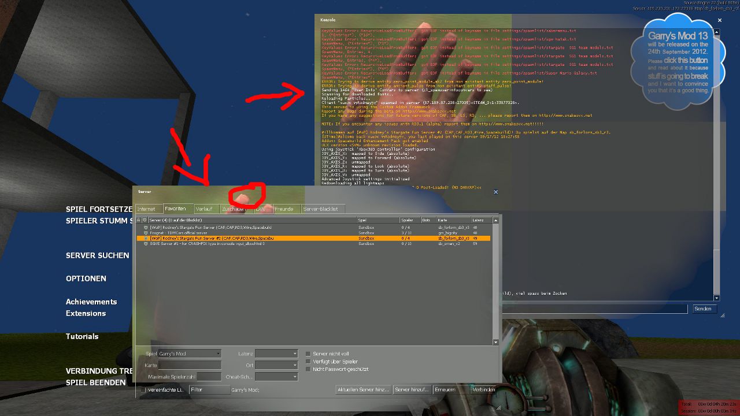Click the Senden button in console
Screen dimensions: 740x416
pos(702,309)
